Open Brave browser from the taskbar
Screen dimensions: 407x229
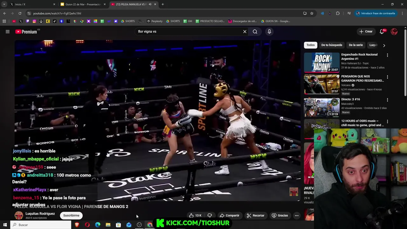point(77,225)
